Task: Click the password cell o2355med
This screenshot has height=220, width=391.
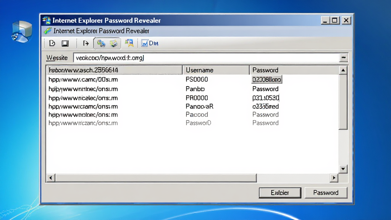Action: 266,107
